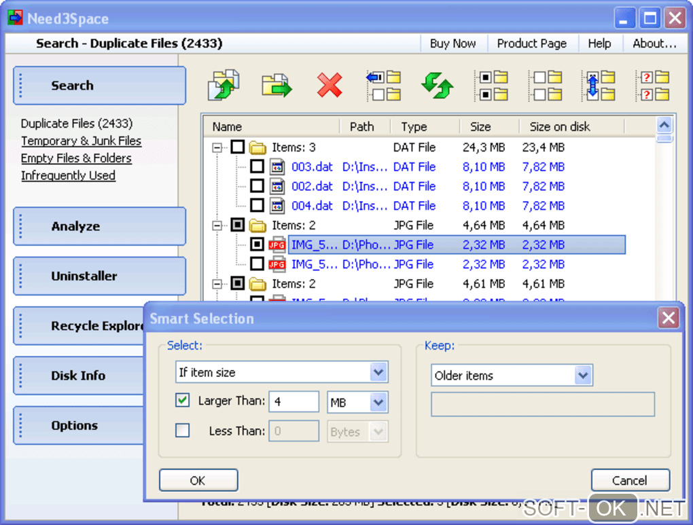
Task: Toggle checkbox of first Items: 2 group
Action: point(238,225)
